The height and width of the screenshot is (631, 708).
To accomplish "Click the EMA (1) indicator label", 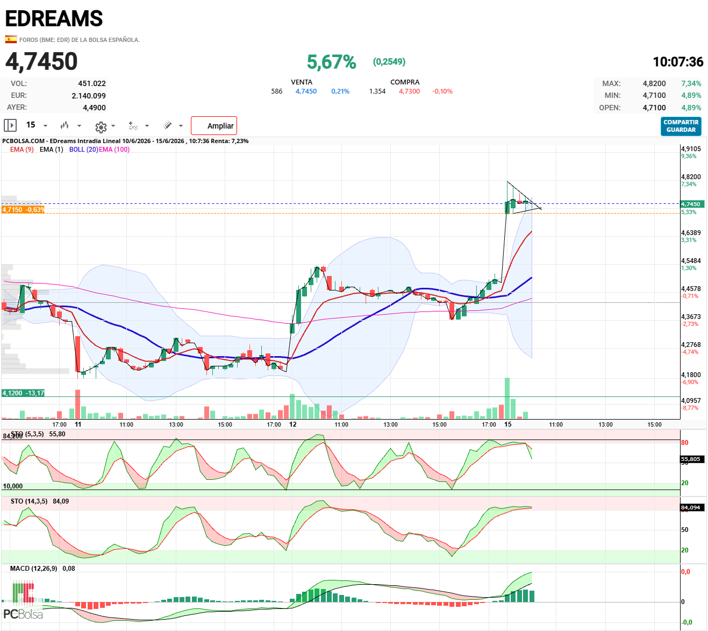I will click(52, 150).
